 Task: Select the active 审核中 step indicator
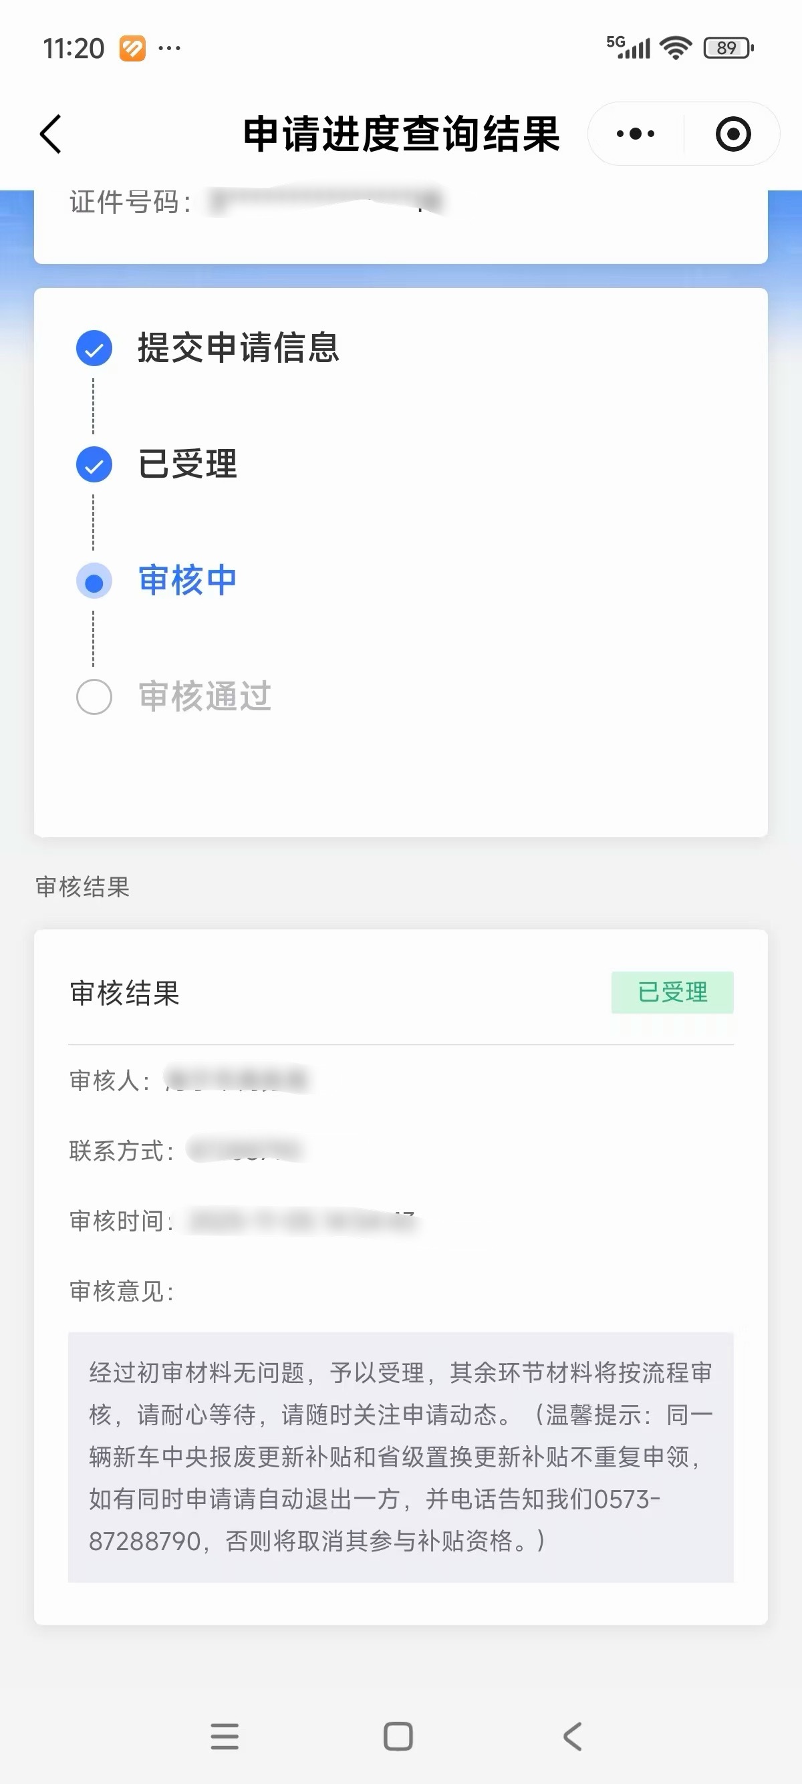pos(94,581)
